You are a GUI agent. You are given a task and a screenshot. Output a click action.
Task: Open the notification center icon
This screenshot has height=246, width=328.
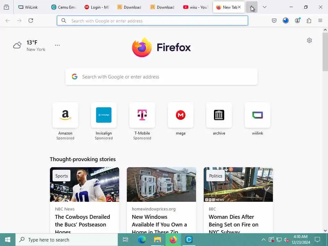317,240
